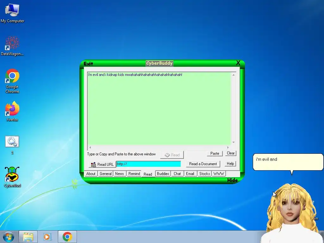Viewport: 324px width, 243px height.
Task: Open CyberBud desktop shortcut
Action: (12, 177)
